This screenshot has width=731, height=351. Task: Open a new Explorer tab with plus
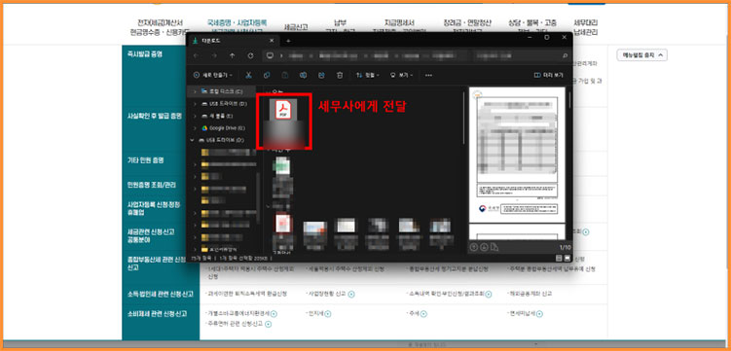point(288,41)
